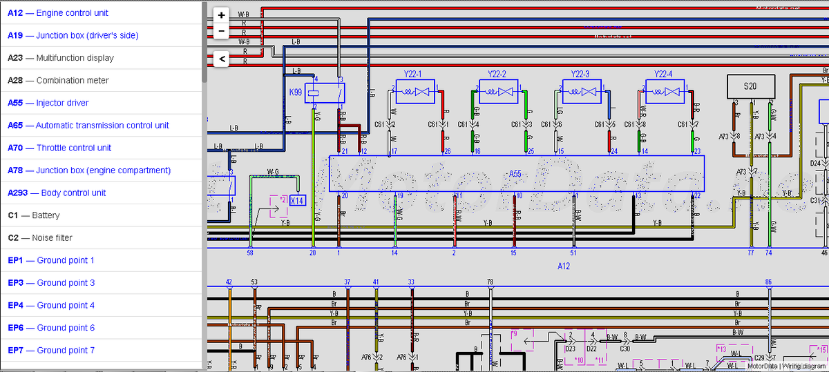Select injector Y22-4 symbol
This screenshot has width=829, height=372.
click(665, 92)
